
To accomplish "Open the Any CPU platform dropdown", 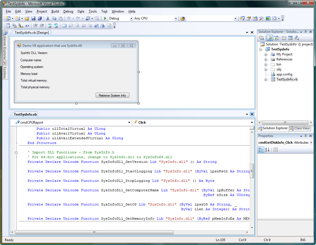I will click(176, 19).
